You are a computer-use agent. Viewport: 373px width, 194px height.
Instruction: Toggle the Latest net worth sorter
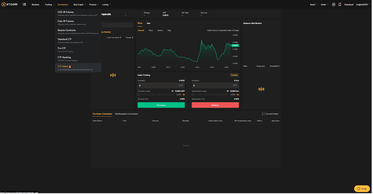[113, 37]
